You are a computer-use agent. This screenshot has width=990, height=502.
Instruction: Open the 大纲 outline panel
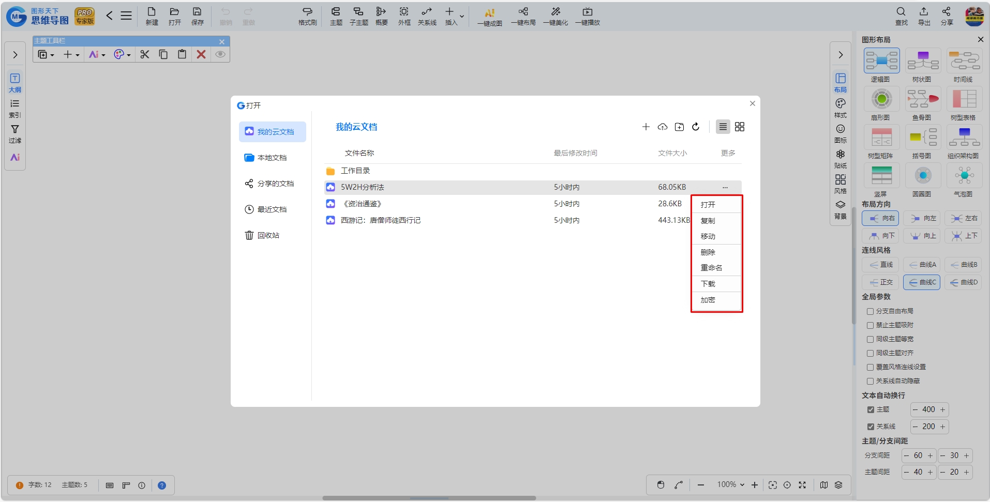point(15,83)
